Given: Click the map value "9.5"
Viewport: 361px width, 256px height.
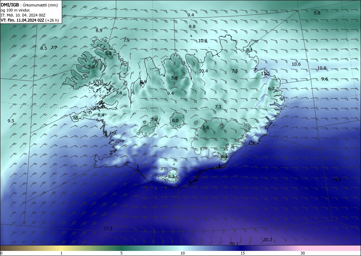Looking at the screenshot, I should point(11,121).
